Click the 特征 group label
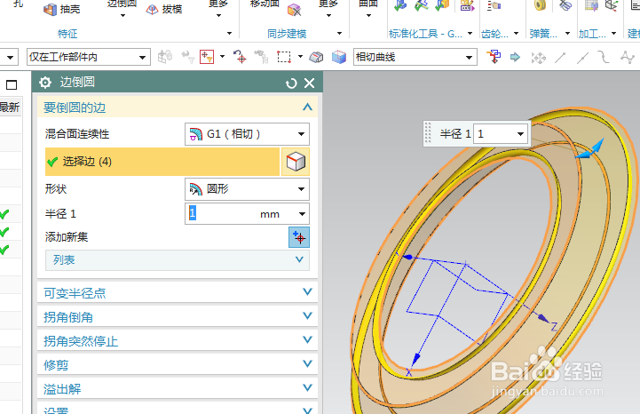 click(67, 34)
